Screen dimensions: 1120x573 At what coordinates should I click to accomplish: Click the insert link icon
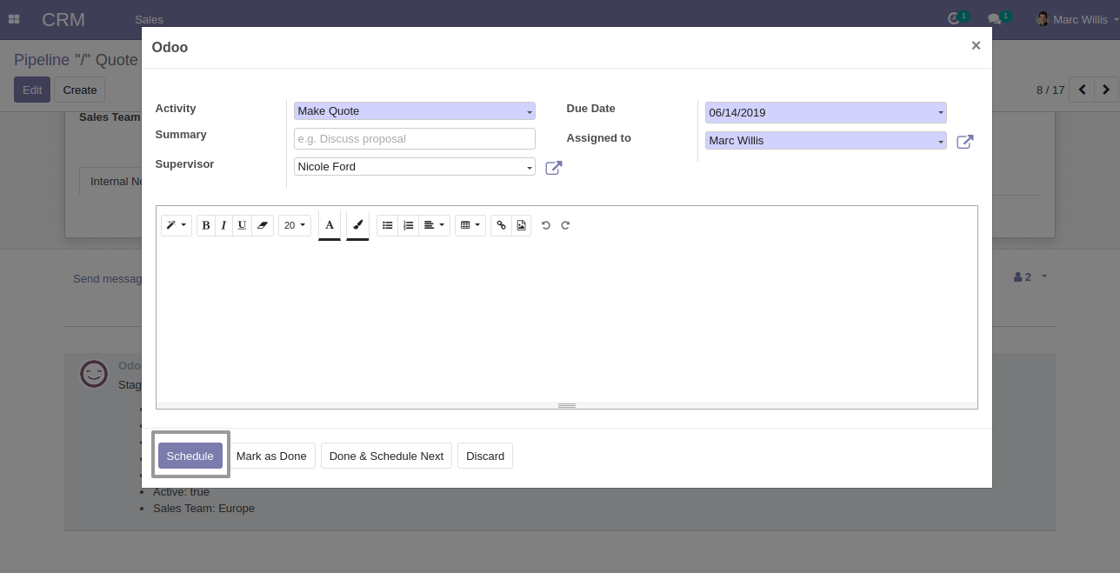coord(501,225)
